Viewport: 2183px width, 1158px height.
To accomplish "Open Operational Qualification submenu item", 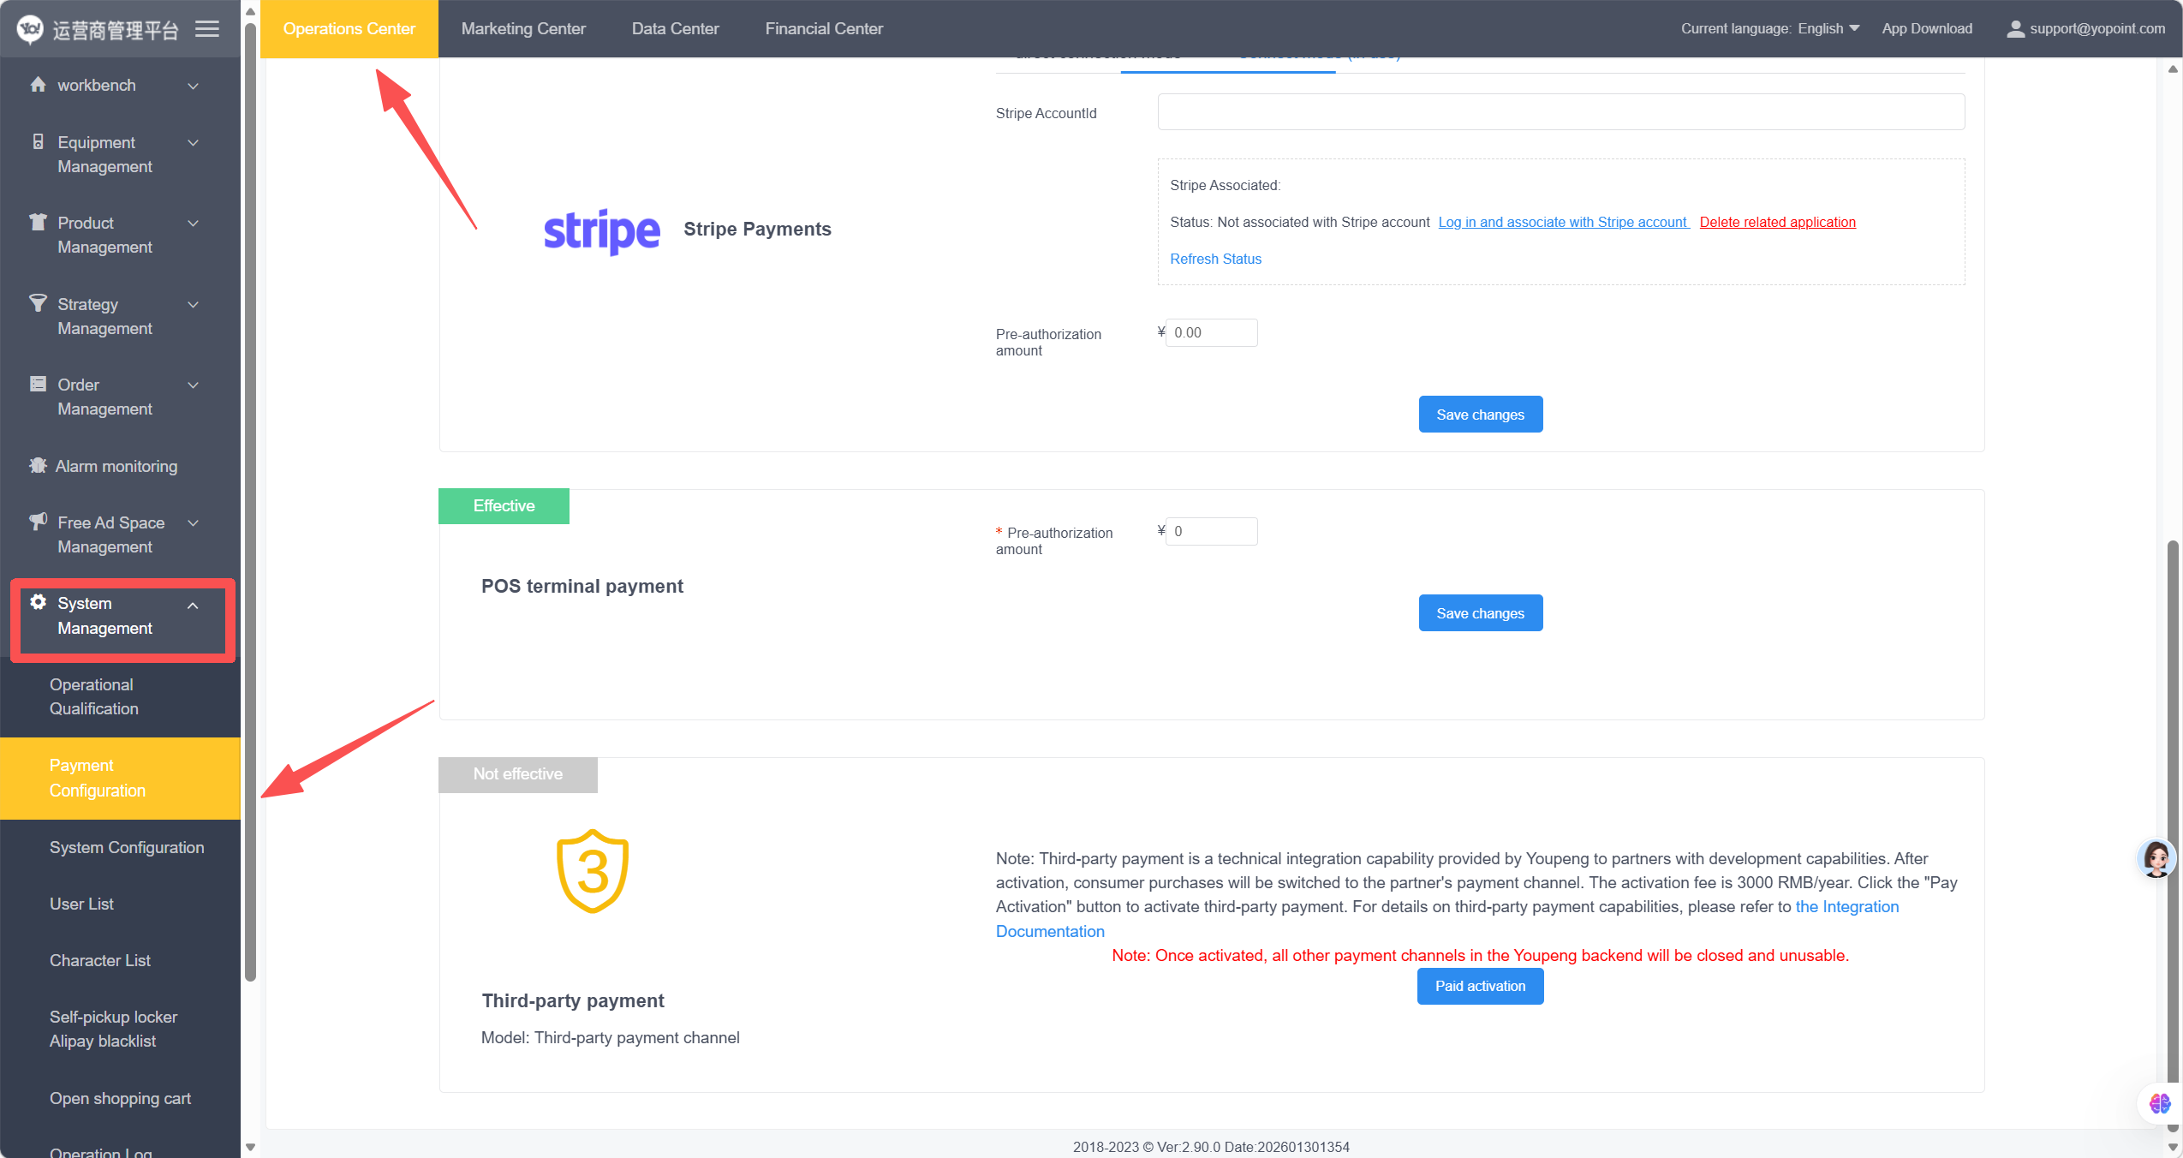I will (x=120, y=696).
